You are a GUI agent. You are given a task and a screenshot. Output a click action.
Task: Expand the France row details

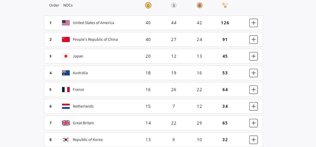coord(253,90)
